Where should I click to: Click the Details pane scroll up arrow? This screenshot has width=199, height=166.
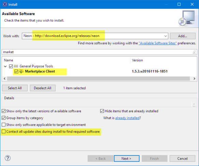click(194, 104)
